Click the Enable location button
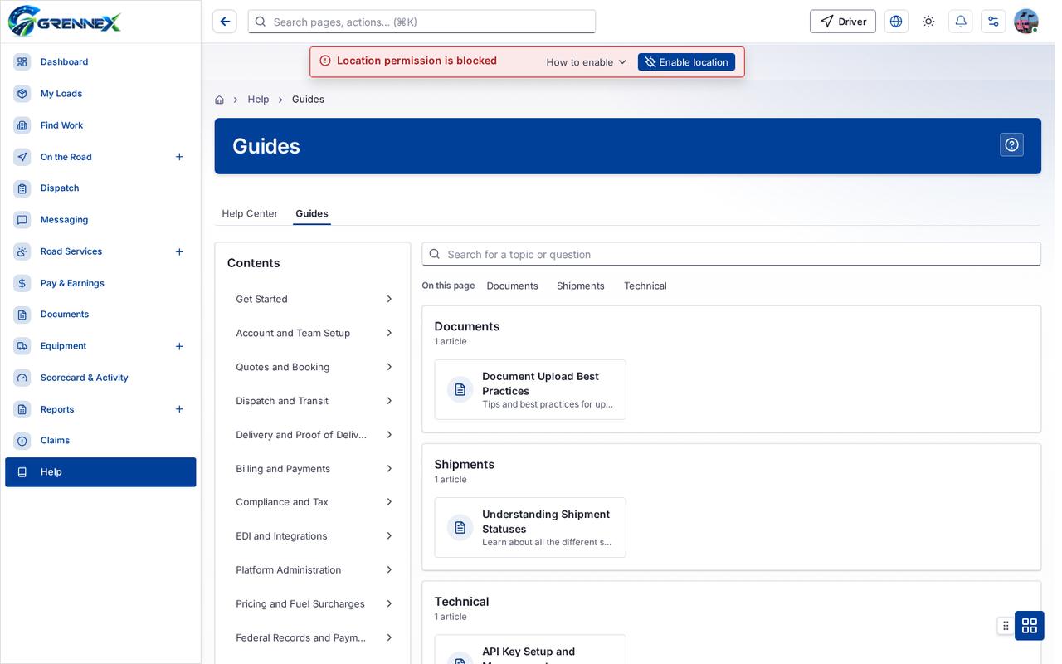This screenshot has height=664, width=1062. point(686,62)
